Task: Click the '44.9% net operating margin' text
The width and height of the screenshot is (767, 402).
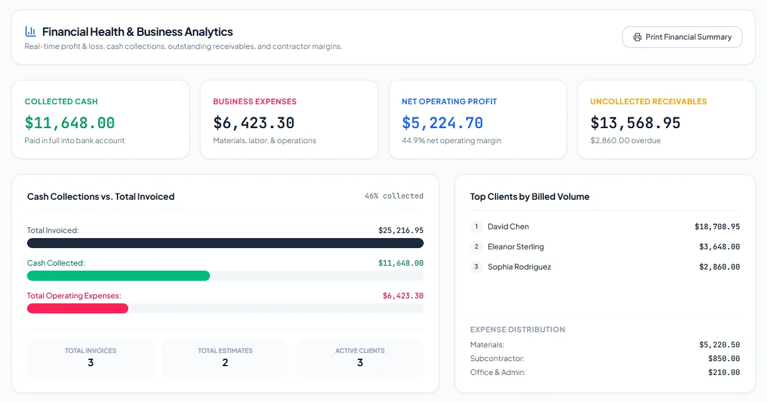Action: (x=451, y=141)
